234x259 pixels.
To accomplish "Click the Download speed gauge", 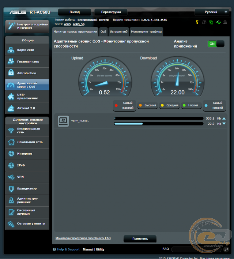I will click(x=178, y=77).
